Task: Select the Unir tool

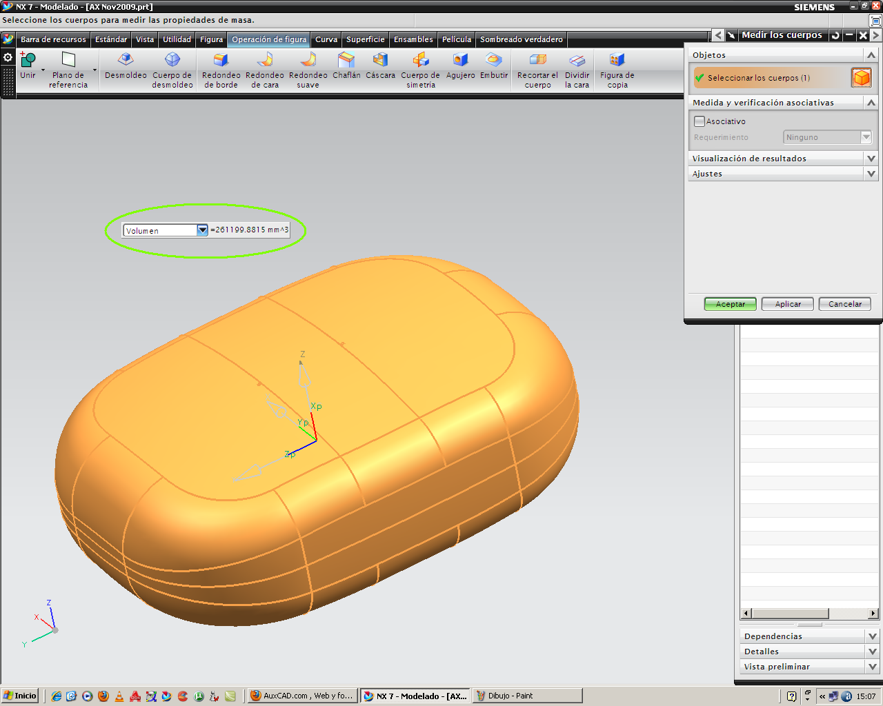Action: tap(28, 66)
